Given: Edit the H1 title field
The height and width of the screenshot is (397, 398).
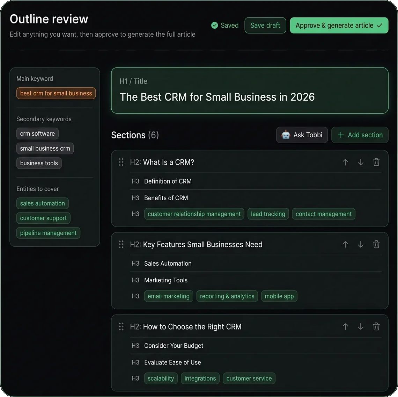Looking at the screenshot, I should [250, 91].
